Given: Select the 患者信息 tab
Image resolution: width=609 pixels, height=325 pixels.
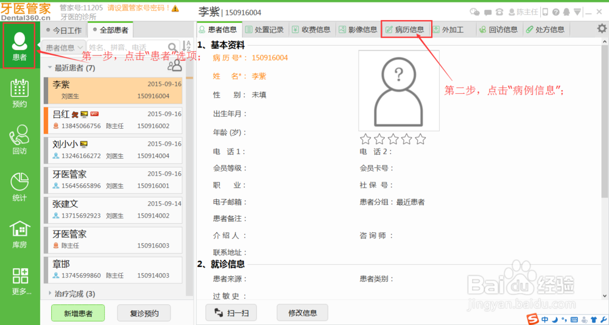Looking at the screenshot, I should coord(219,29).
